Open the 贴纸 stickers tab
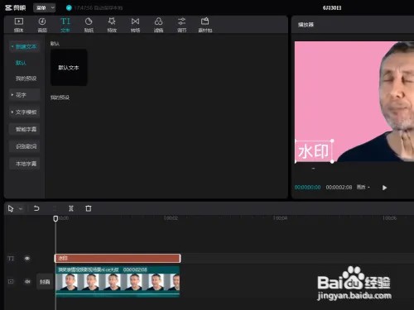This screenshot has width=414, height=310. tap(89, 25)
